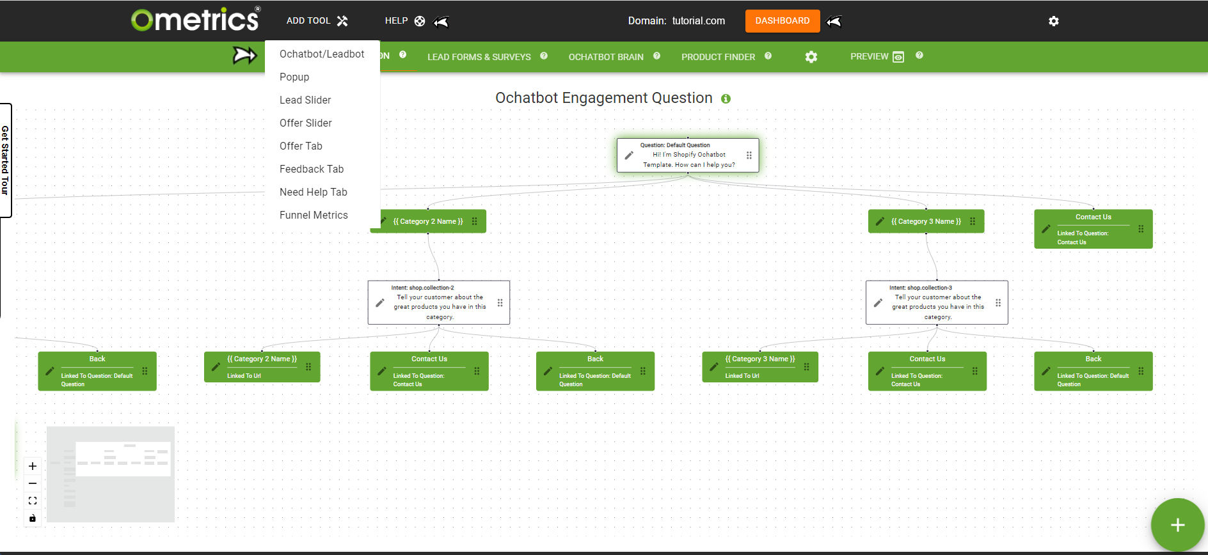Select Feedback Tab menu entry

(312, 169)
